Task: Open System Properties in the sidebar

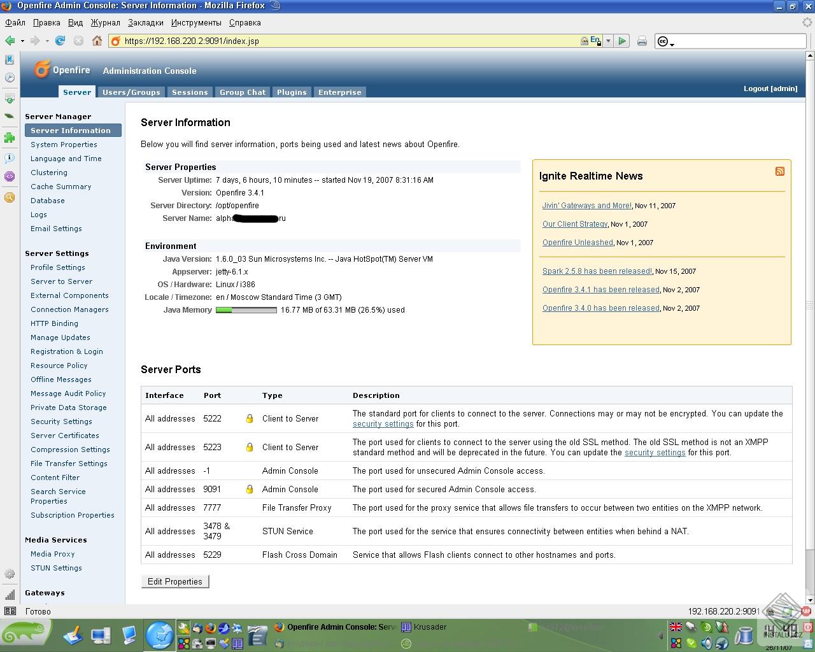Action: click(64, 145)
